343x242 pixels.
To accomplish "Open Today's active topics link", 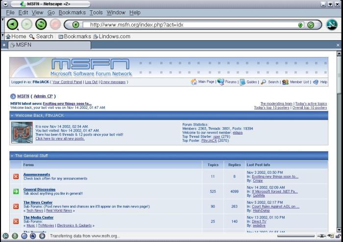I will click(311, 104).
